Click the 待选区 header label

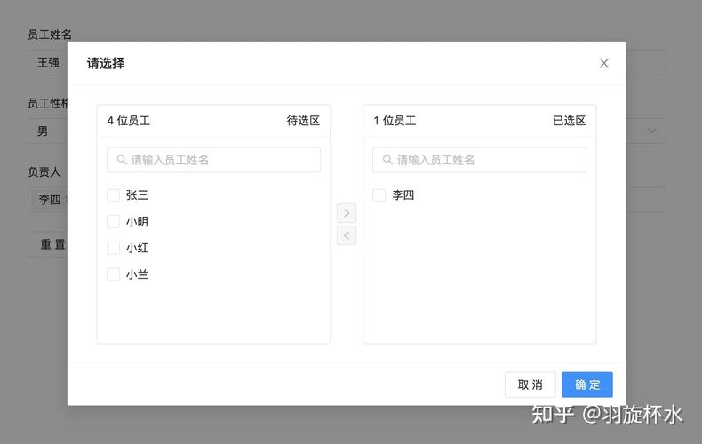point(303,121)
